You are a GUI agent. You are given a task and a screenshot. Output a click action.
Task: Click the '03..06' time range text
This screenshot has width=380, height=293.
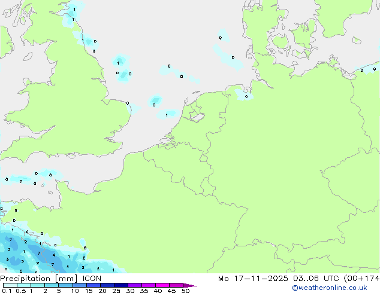[306, 279]
